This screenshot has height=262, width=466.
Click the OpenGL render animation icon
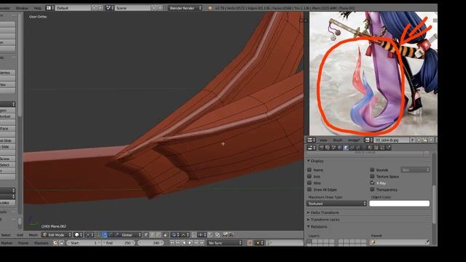pos(231,235)
